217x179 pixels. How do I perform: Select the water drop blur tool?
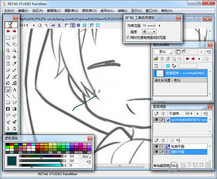tap(8, 129)
